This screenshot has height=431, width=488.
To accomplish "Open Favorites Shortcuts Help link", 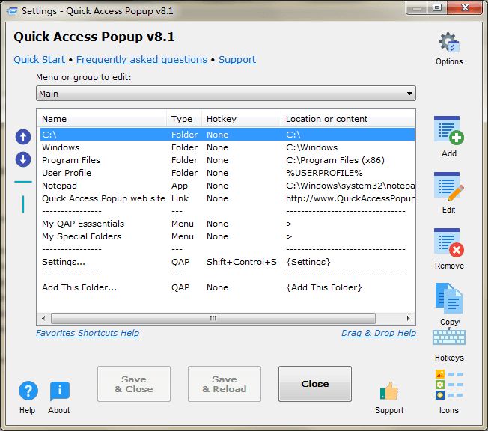I will click(x=88, y=333).
